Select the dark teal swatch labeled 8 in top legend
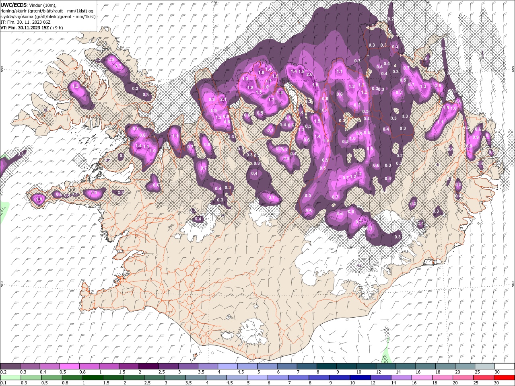This screenshot has width=515, height=386. 326,366
